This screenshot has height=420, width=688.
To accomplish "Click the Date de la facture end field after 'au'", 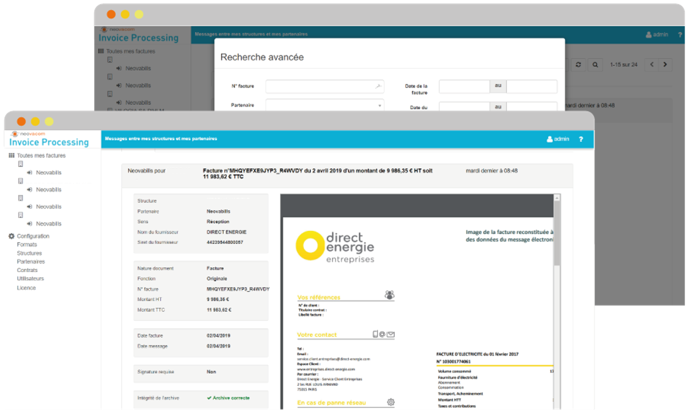I will [x=532, y=86].
